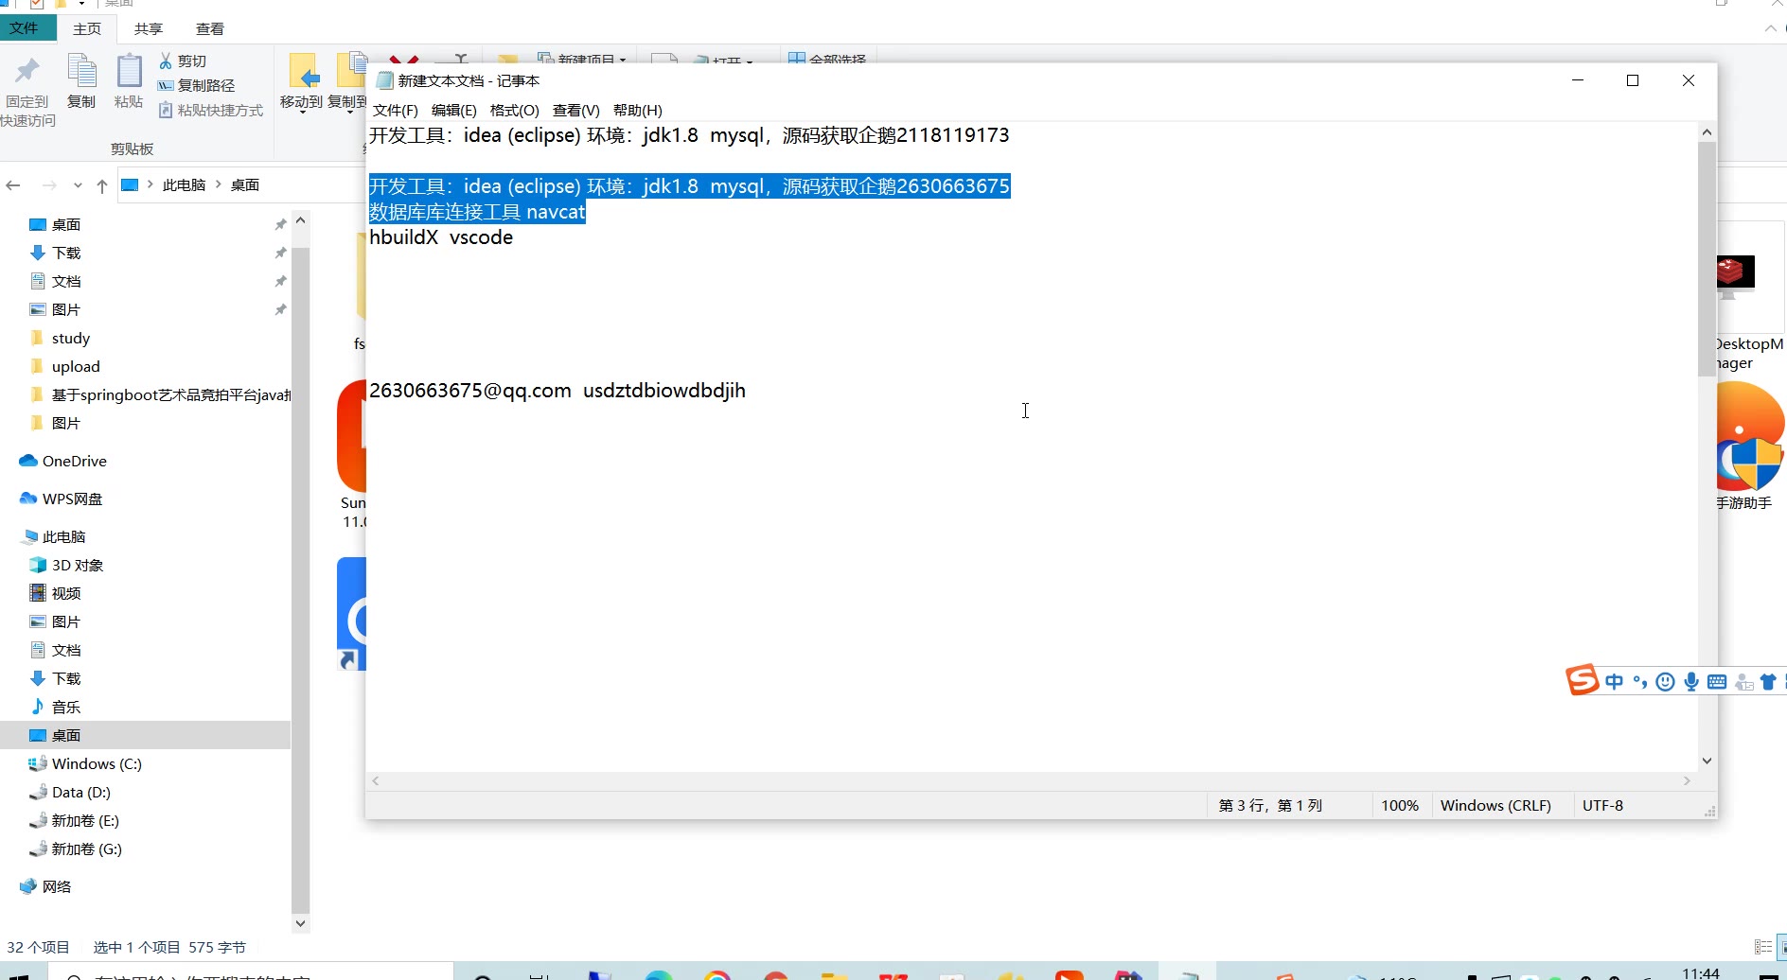Open Notepad 查看(V) menu

576,110
